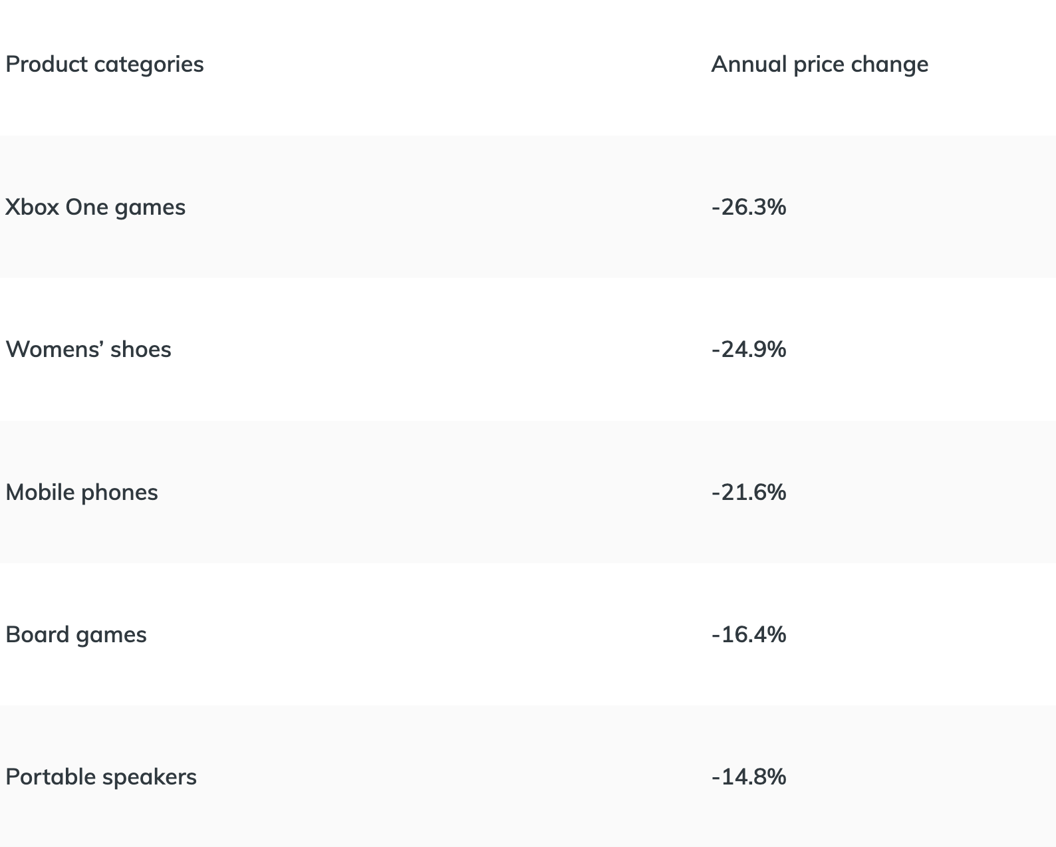Click the word 'shoes' in second row
1056x847 pixels.
[140, 350]
